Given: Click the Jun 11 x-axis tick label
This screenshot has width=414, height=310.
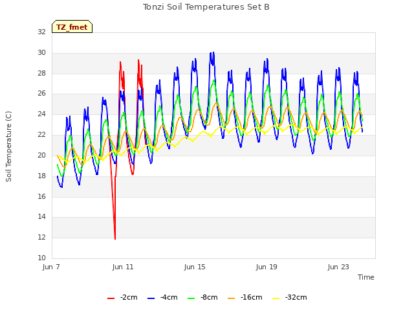Looking at the screenshot, I should tap(123, 267).
